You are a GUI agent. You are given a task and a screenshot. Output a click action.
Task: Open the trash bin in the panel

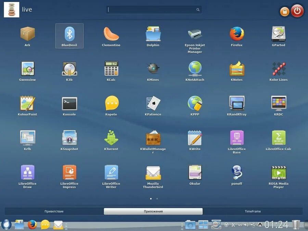pos(296,224)
